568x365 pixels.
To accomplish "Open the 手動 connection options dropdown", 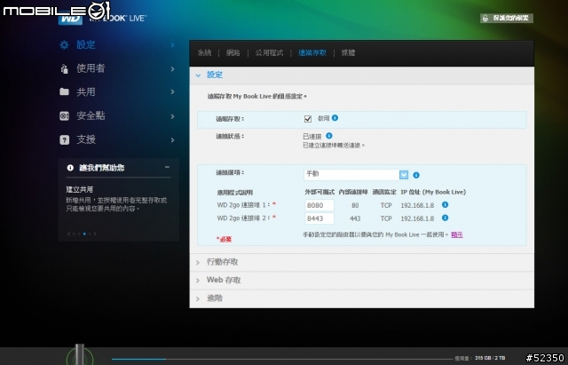I will (x=356, y=175).
